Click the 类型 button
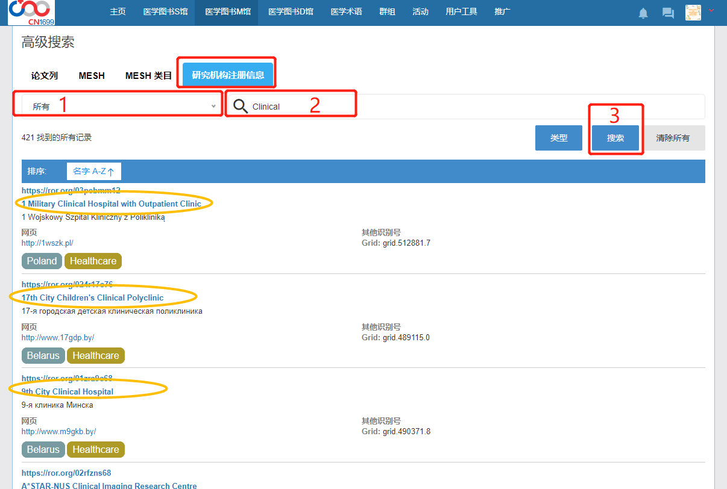This screenshot has width=727, height=489. (x=559, y=138)
